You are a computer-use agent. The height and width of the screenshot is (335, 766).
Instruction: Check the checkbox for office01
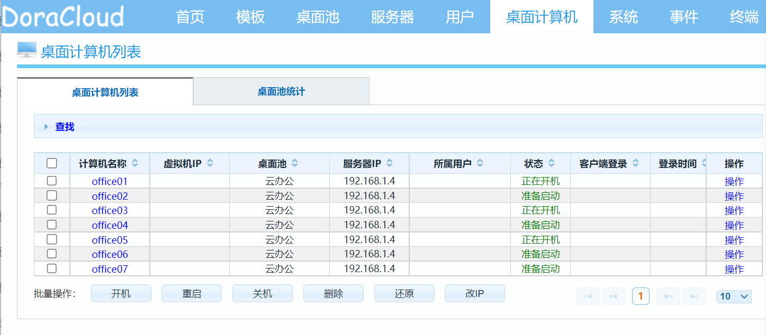[x=51, y=181]
